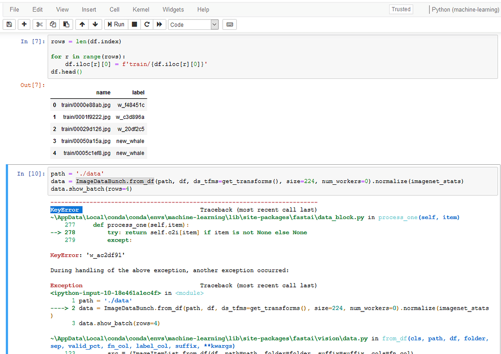Open the Widgets menu

(x=173, y=9)
